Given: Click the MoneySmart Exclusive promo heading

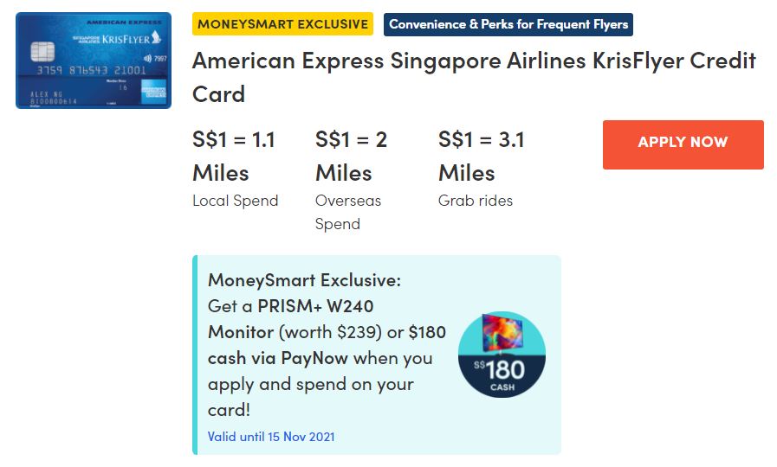Looking at the screenshot, I should click(304, 280).
